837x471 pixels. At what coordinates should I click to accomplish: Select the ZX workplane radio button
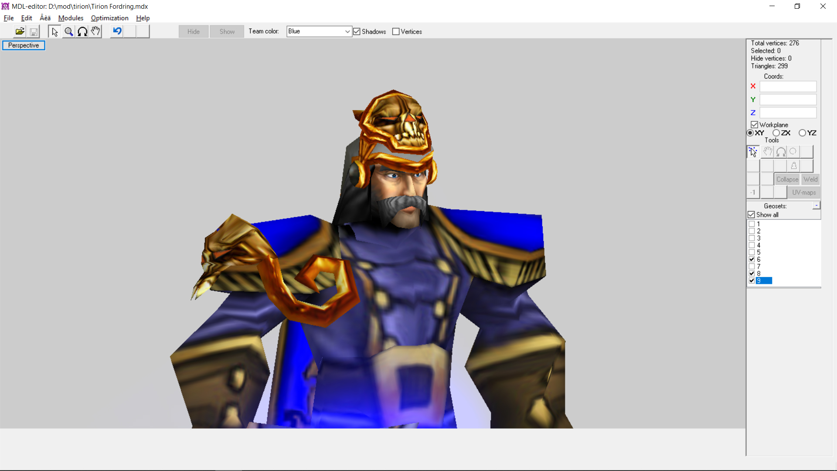776,133
